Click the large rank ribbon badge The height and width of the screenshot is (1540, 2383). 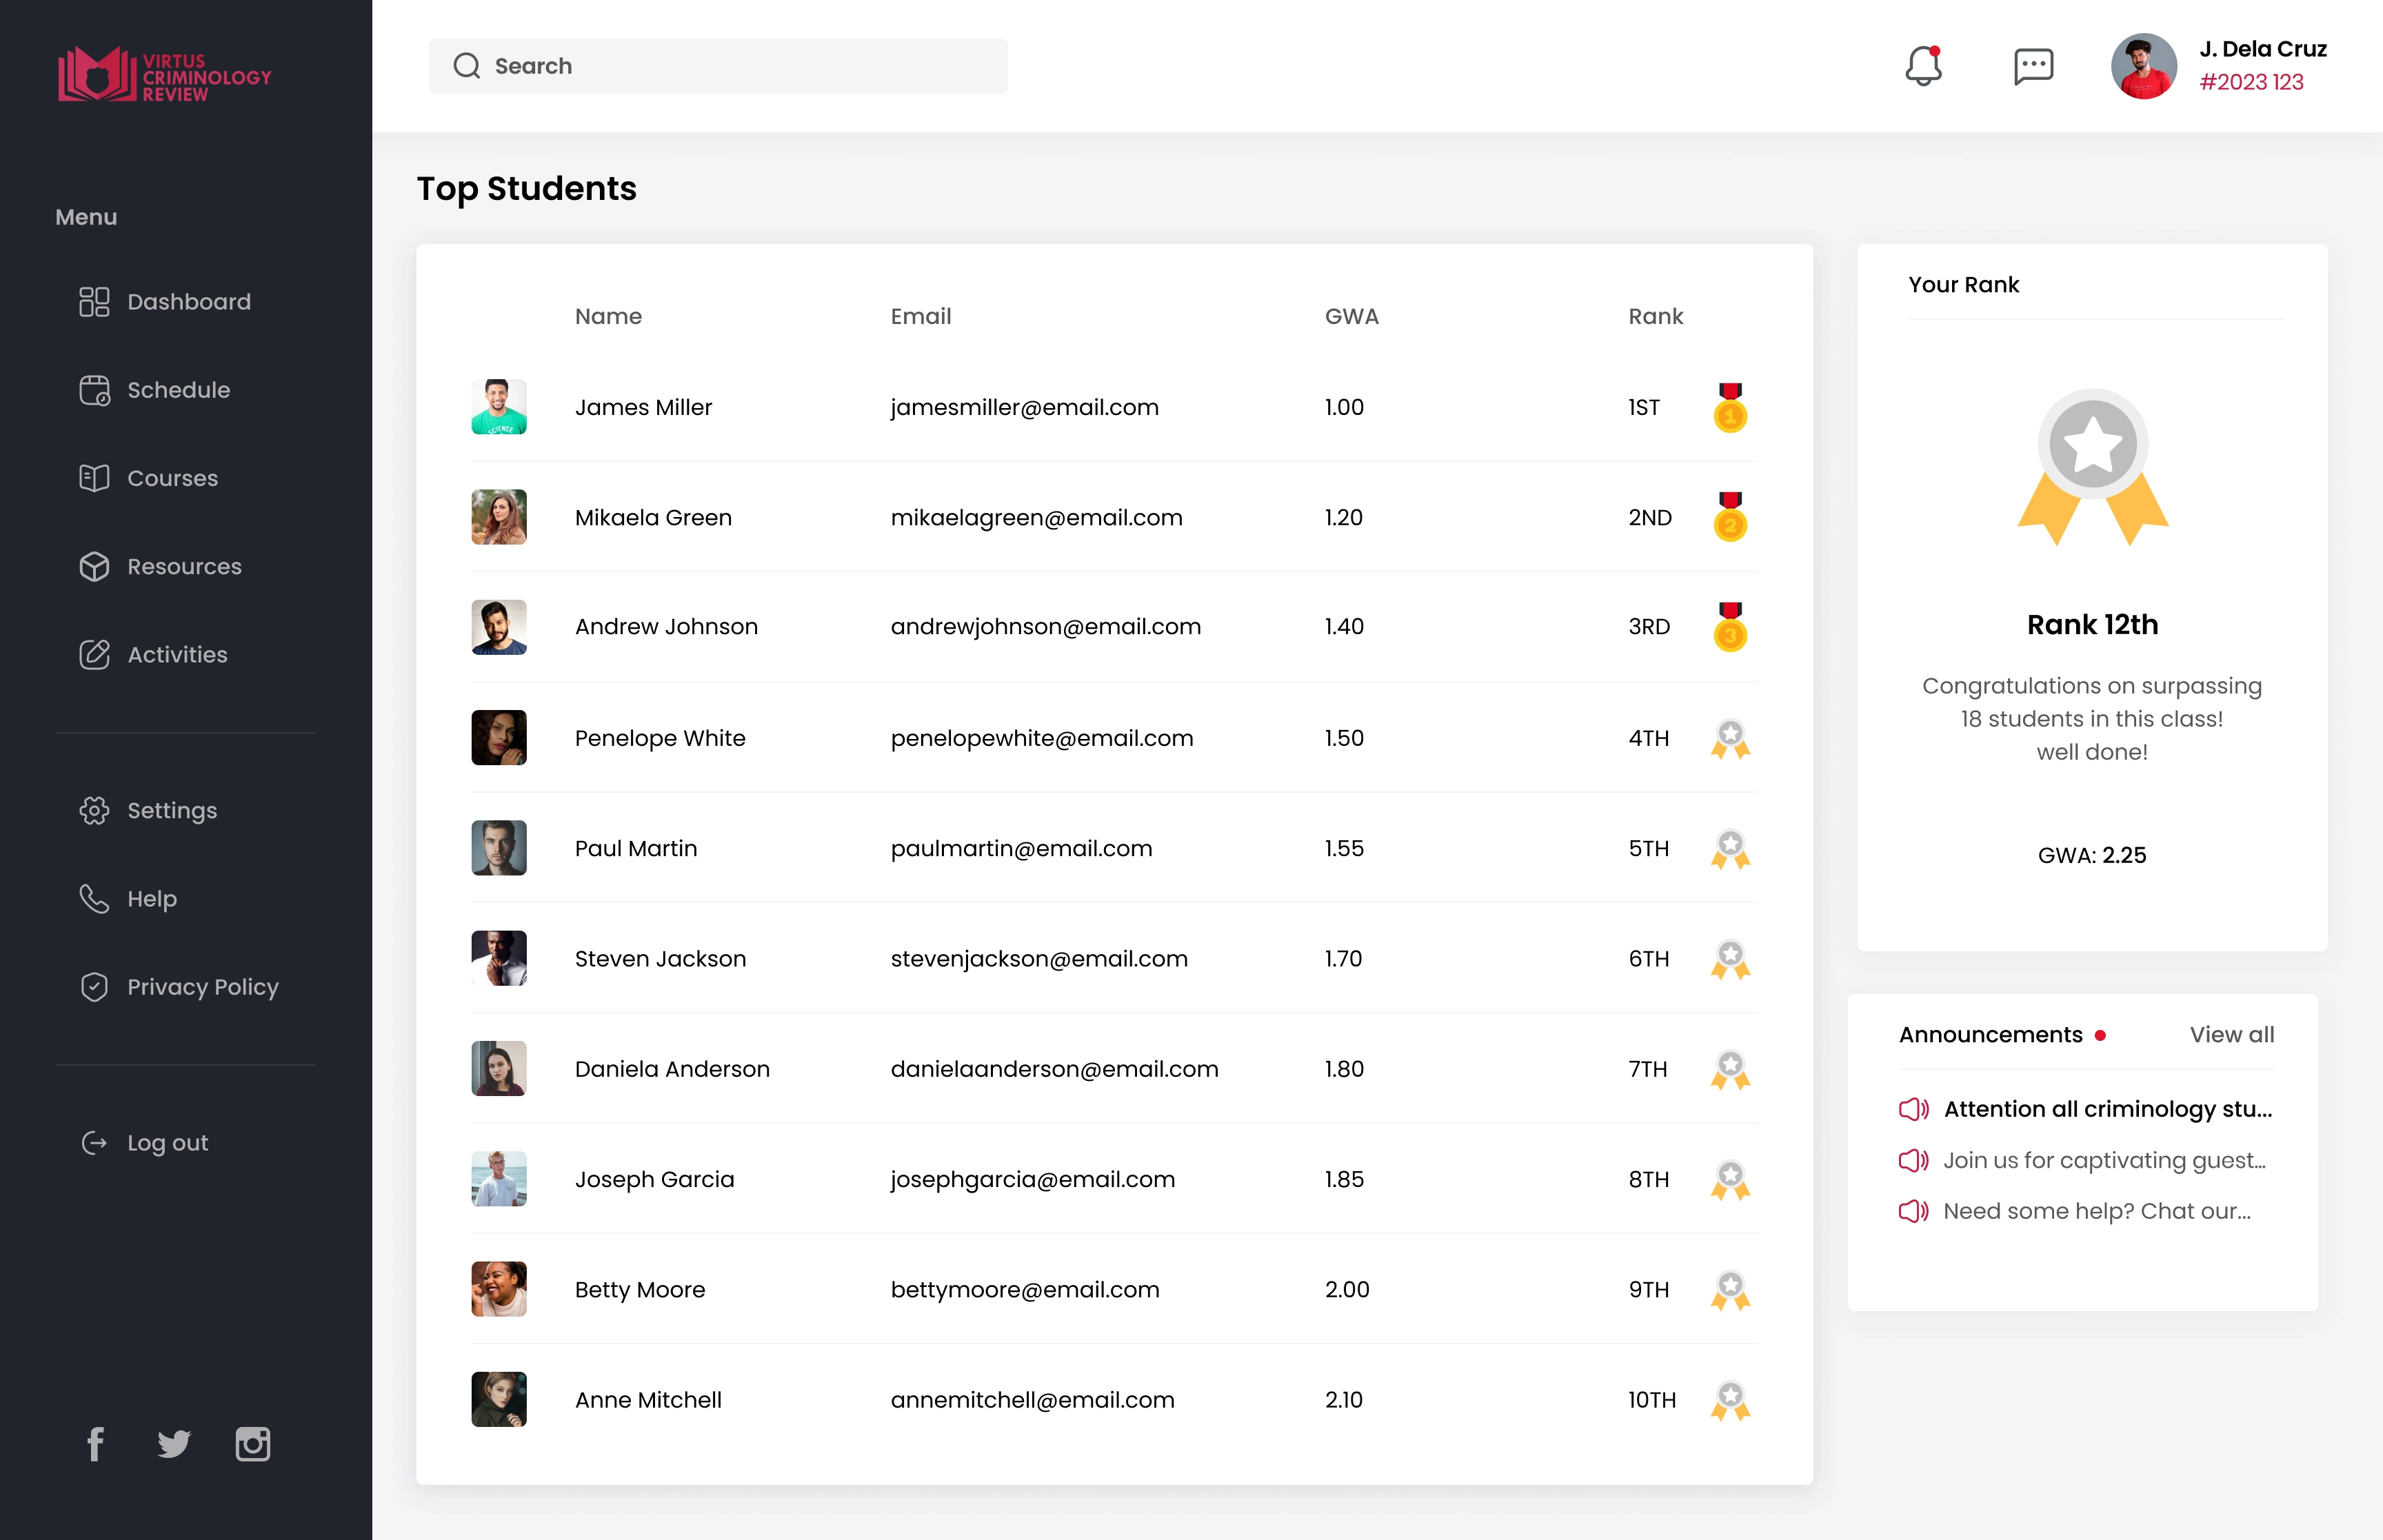tap(2092, 467)
